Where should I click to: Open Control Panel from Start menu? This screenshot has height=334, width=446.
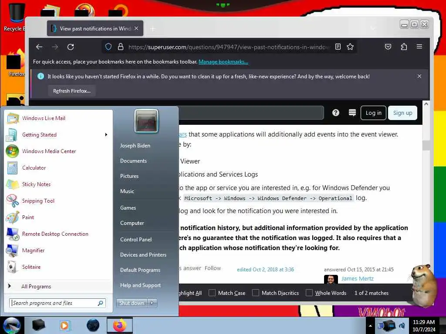[x=136, y=240]
